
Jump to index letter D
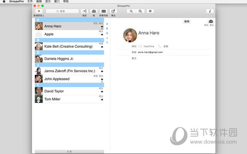click(107, 33)
